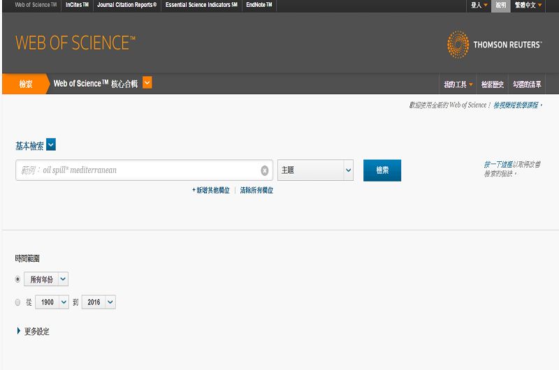Open the 登入 sign-in menu

tap(479, 6)
